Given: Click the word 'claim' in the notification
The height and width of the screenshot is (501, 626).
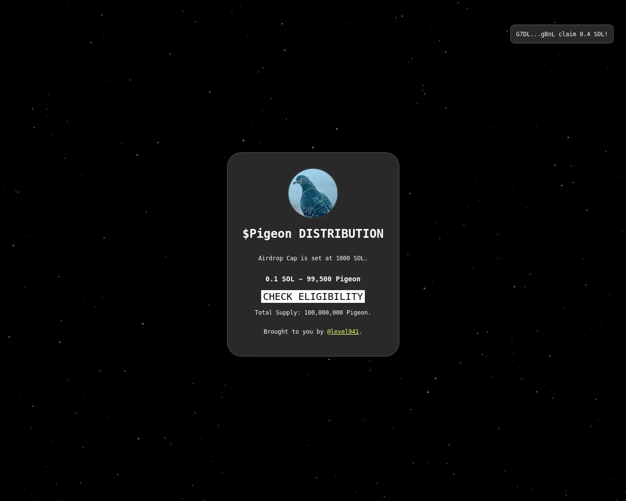Looking at the screenshot, I should (567, 34).
